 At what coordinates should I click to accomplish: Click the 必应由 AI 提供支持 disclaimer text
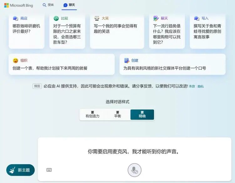pyautogui.click(x=116, y=86)
